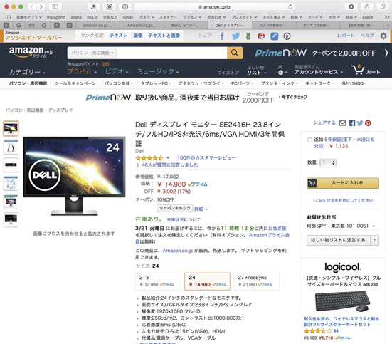The image size is (392, 344).
Task: Click the 今すぐチェック link
Action: tap(294, 97)
